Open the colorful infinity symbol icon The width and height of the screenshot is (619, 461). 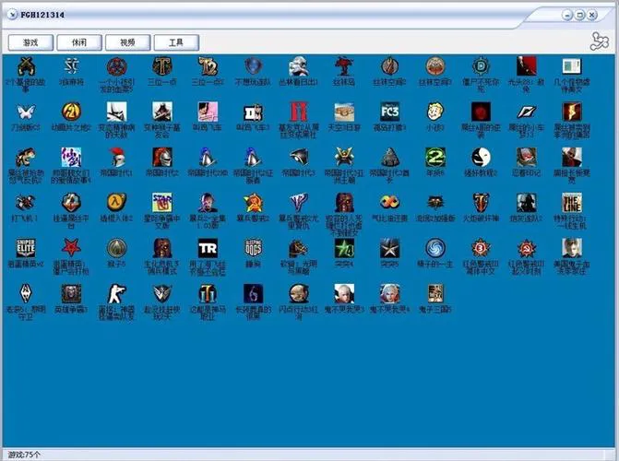point(389,203)
